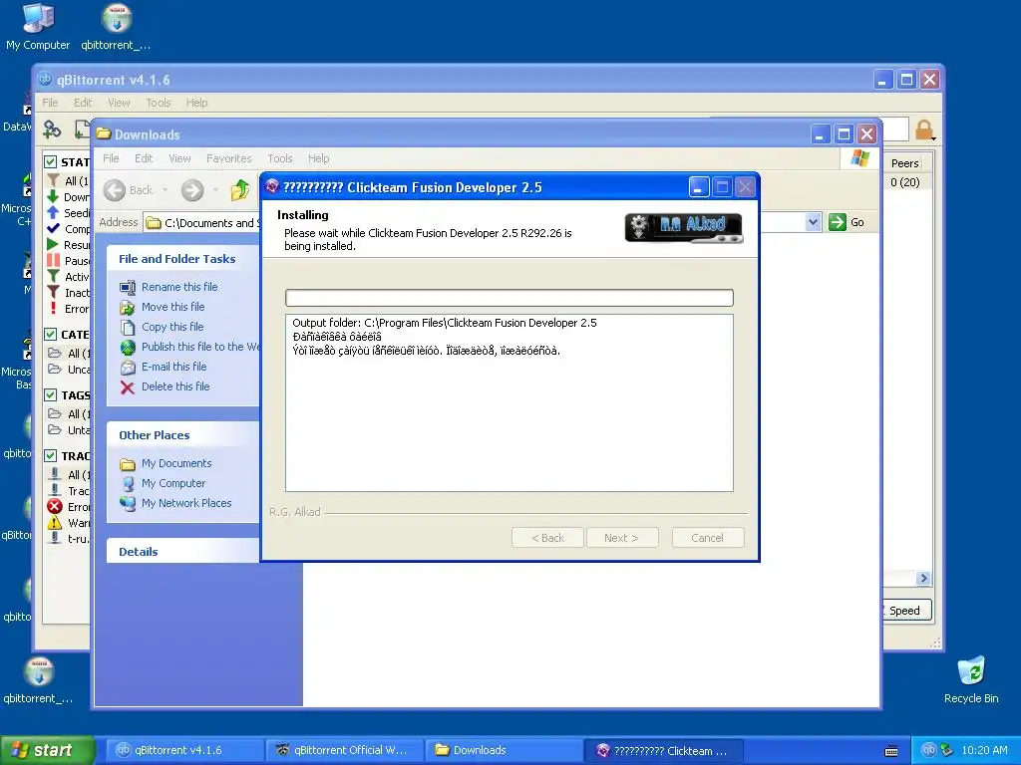Click the Other Places panel header
The width and height of the screenshot is (1021, 765).
point(183,434)
